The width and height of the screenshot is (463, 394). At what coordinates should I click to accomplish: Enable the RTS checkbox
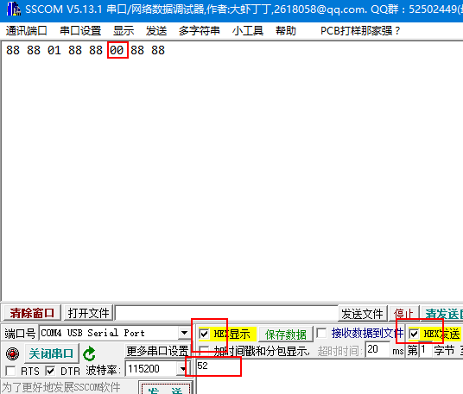10,371
